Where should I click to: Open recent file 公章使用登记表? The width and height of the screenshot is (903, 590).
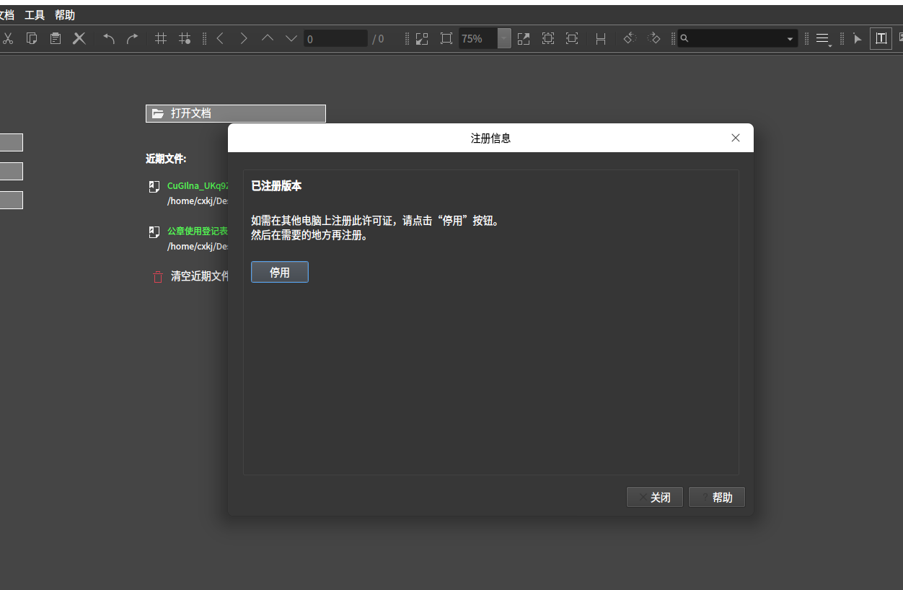click(198, 231)
